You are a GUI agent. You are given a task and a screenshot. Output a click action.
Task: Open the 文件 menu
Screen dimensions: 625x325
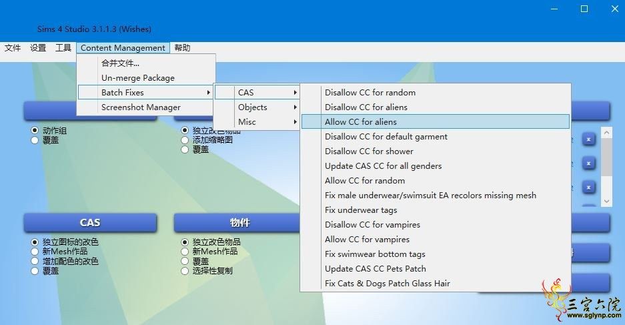point(13,48)
